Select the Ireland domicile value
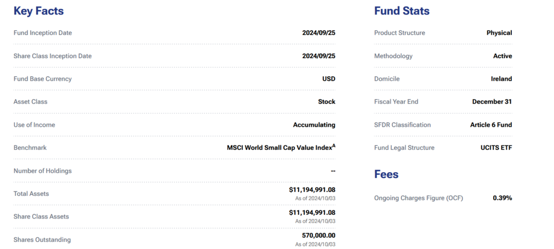Screen dimensions: 554x249 (501, 79)
